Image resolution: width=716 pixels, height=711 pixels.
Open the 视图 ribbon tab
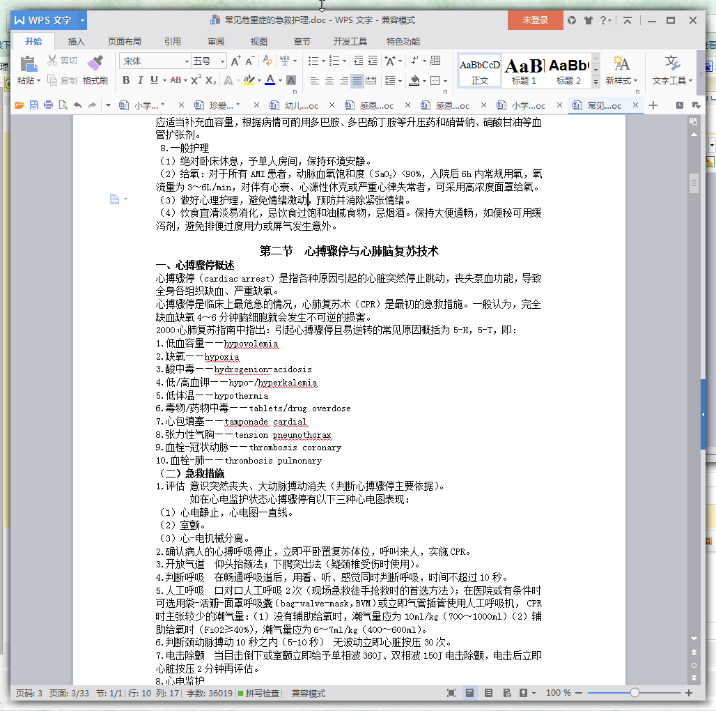click(x=258, y=42)
